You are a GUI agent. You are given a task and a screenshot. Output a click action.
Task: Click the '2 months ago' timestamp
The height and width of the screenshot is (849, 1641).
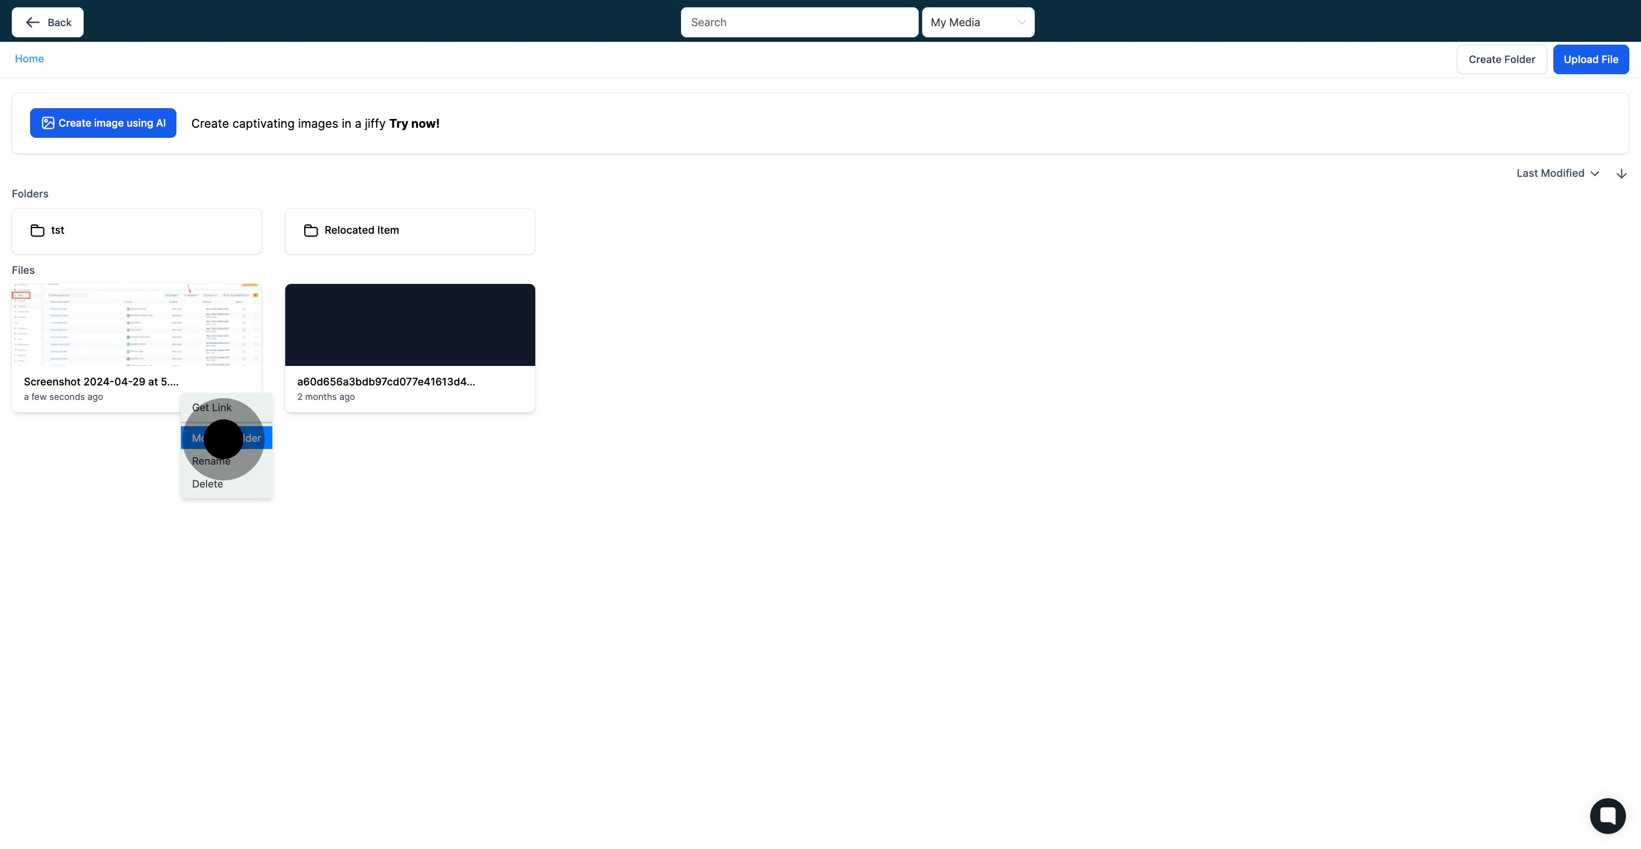[x=326, y=397]
